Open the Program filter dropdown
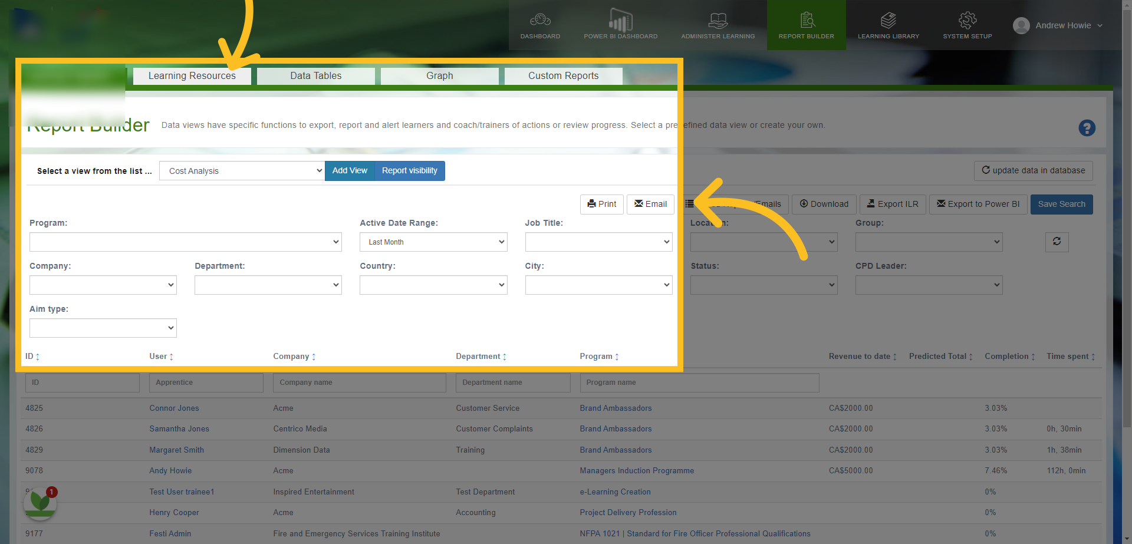The width and height of the screenshot is (1132, 544). click(x=185, y=242)
